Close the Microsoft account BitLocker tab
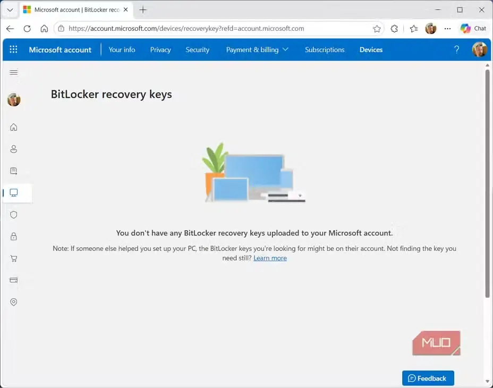493x388 pixels. pyautogui.click(x=125, y=10)
